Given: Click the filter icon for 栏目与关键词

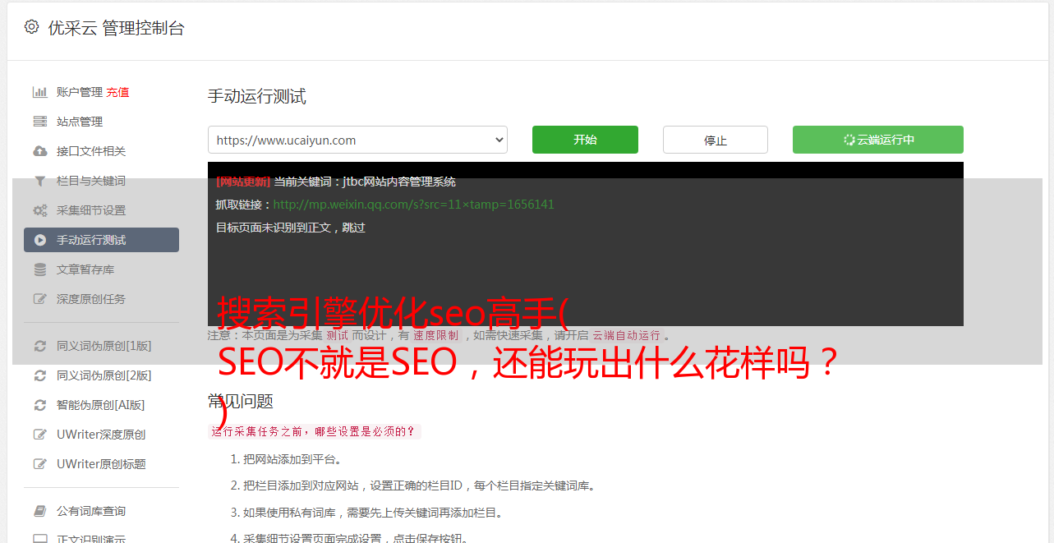Looking at the screenshot, I should pyautogui.click(x=39, y=181).
